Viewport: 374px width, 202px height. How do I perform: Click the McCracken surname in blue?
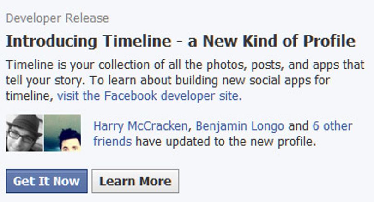(157, 126)
